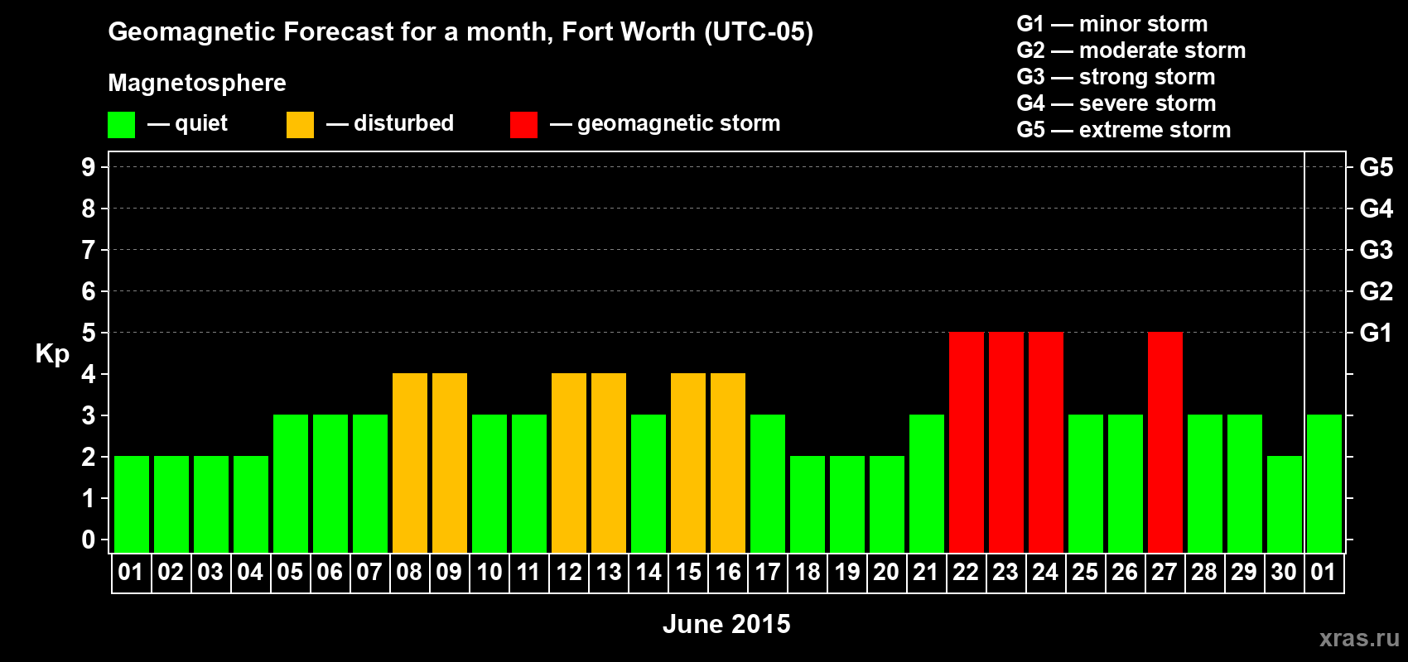Click the date label 06
The width and height of the screenshot is (1408, 662).
point(330,572)
